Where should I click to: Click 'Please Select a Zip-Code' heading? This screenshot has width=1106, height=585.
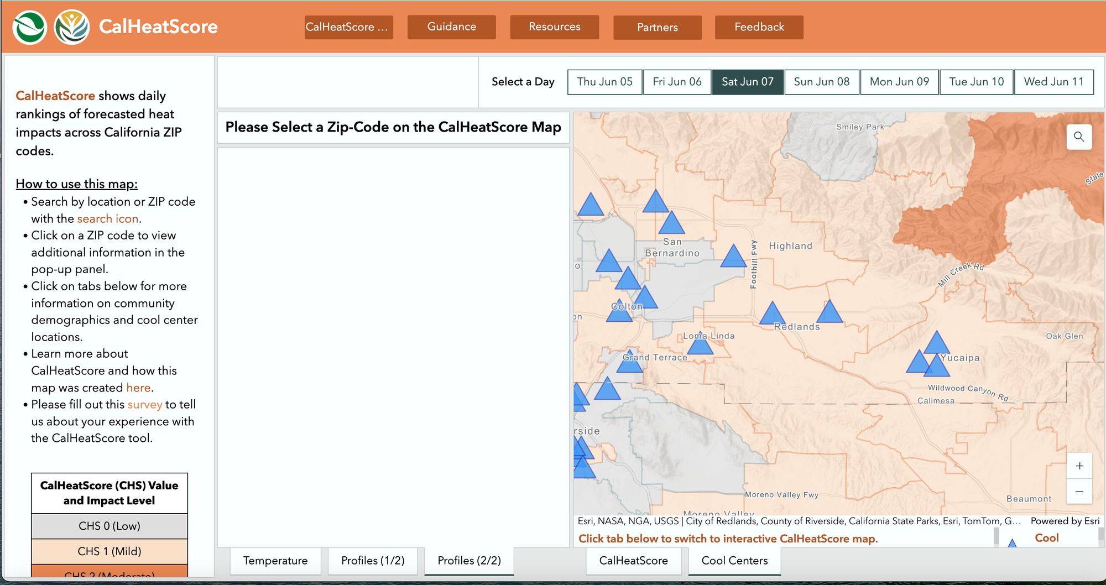pyautogui.click(x=393, y=127)
